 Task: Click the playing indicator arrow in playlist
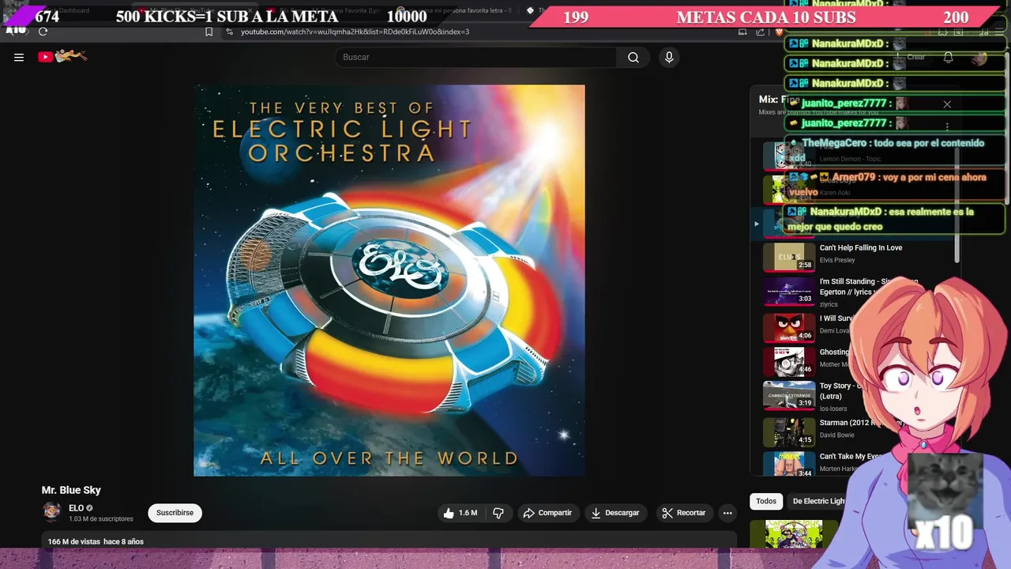pyautogui.click(x=756, y=224)
